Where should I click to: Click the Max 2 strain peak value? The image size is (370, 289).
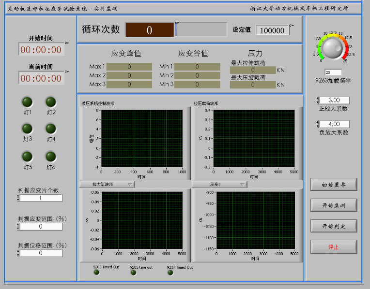click(129, 75)
